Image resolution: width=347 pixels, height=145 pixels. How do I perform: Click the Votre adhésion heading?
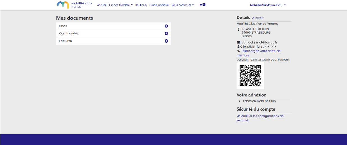[251, 95]
